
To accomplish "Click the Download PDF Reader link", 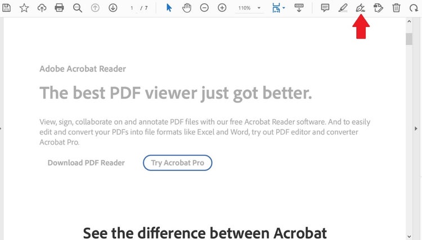I will (x=86, y=163).
